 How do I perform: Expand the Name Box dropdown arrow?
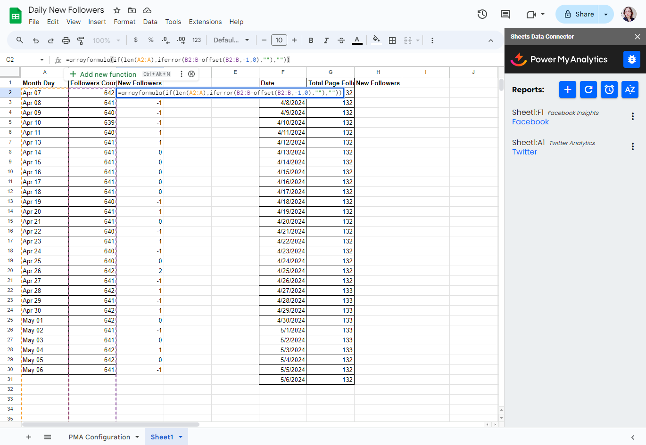42,60
